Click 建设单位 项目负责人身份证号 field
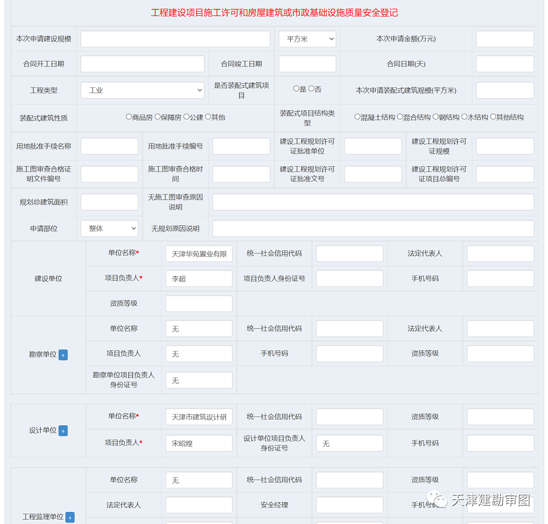Screen dimensions: 548x524 pyautogui.click(x=349, y=278)
